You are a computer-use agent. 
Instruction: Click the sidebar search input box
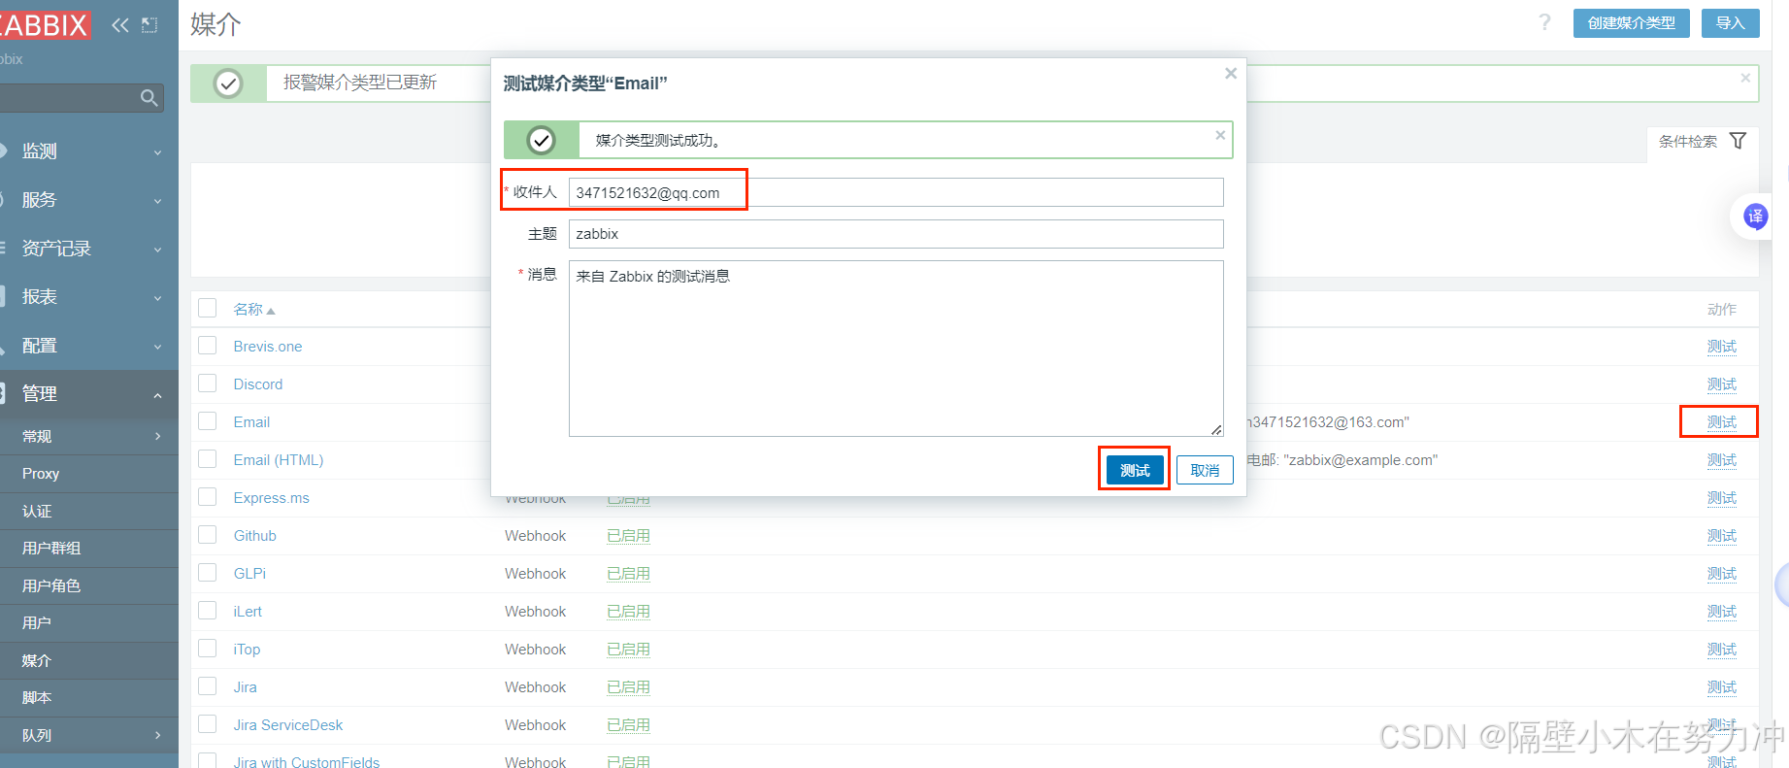70,98
